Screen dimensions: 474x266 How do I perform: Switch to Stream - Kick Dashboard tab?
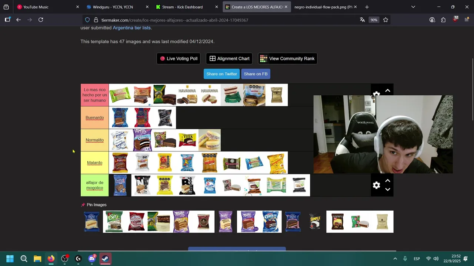[187, 7]
